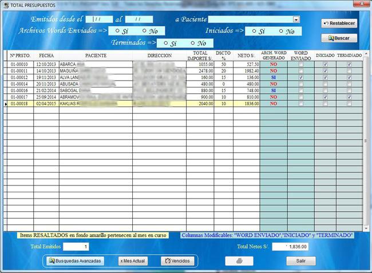Click the INICIADO column header
The width and height of the screenshot is (372, 273).
pos(325,56)
